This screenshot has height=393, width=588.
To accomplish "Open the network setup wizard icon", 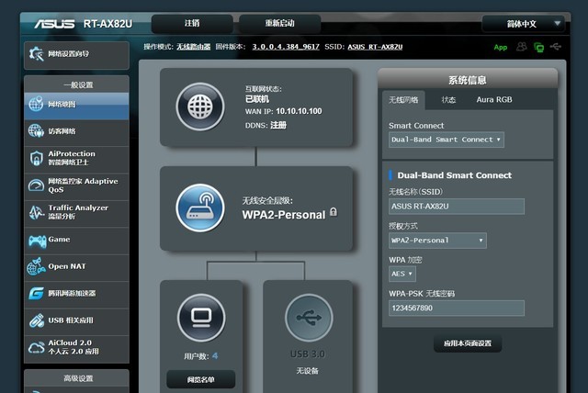I will point(37,54).
